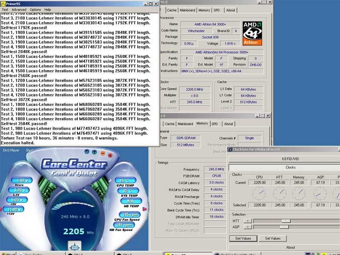Open the SPD tab in top CPU-Z window

[x=216, y=10]
